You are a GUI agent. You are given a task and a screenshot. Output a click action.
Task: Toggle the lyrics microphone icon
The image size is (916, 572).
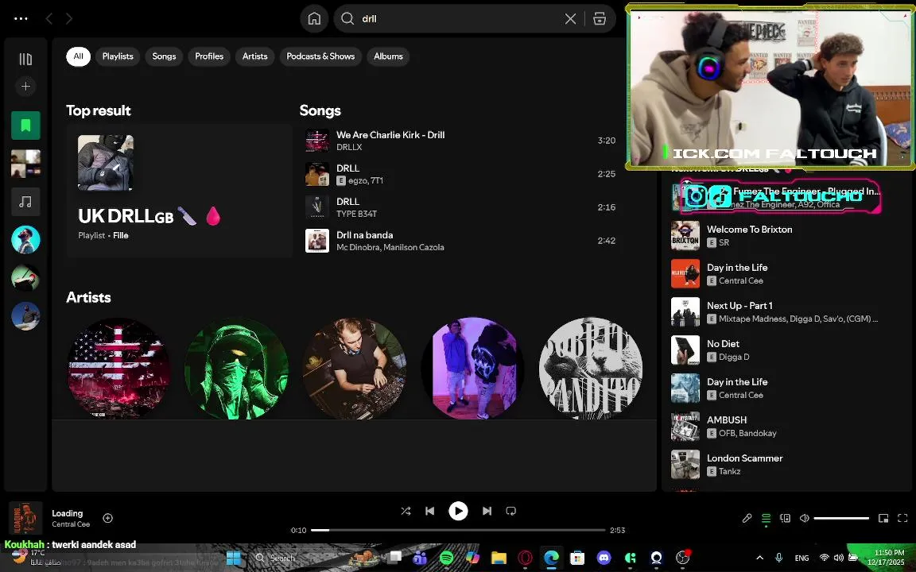pos(747,518)
